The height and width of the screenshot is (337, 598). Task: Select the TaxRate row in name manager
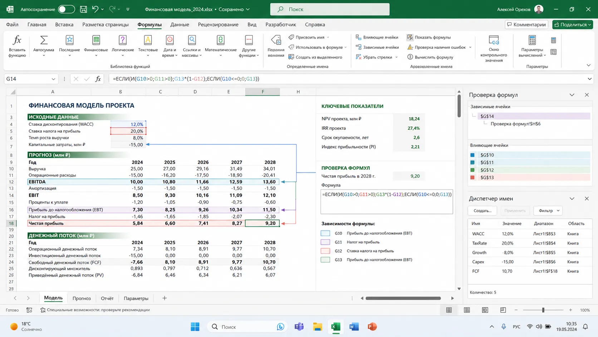tap(530, 243)
